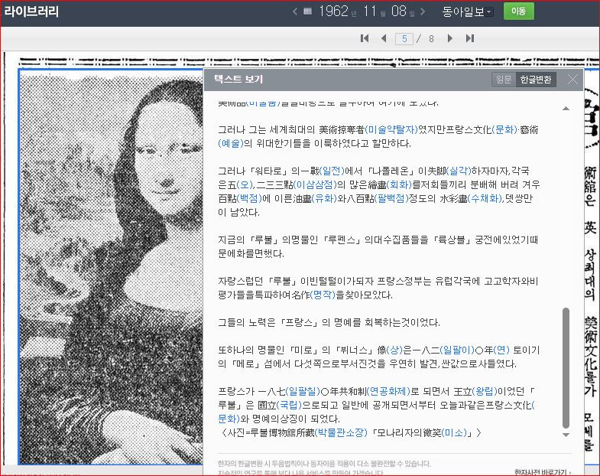Jump to last page icon
This screenshot has width=600, height=476.
click(470, 38)
